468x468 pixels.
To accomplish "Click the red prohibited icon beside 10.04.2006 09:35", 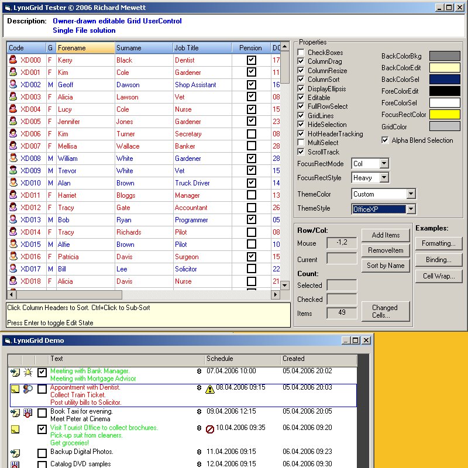I will click(210, 429).
